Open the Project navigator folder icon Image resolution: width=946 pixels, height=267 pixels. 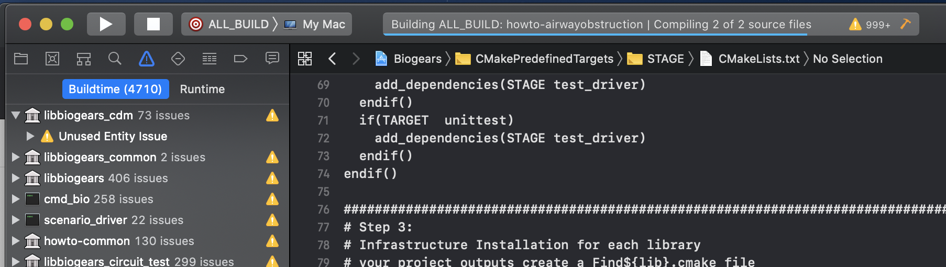21,59
